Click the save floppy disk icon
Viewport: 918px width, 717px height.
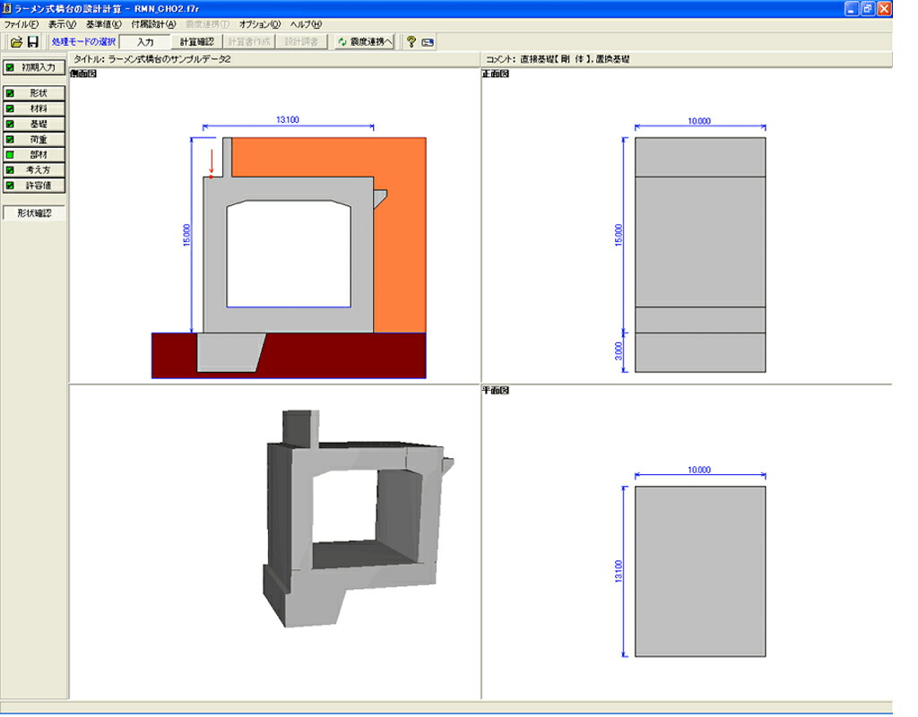(x=33, y=41)
